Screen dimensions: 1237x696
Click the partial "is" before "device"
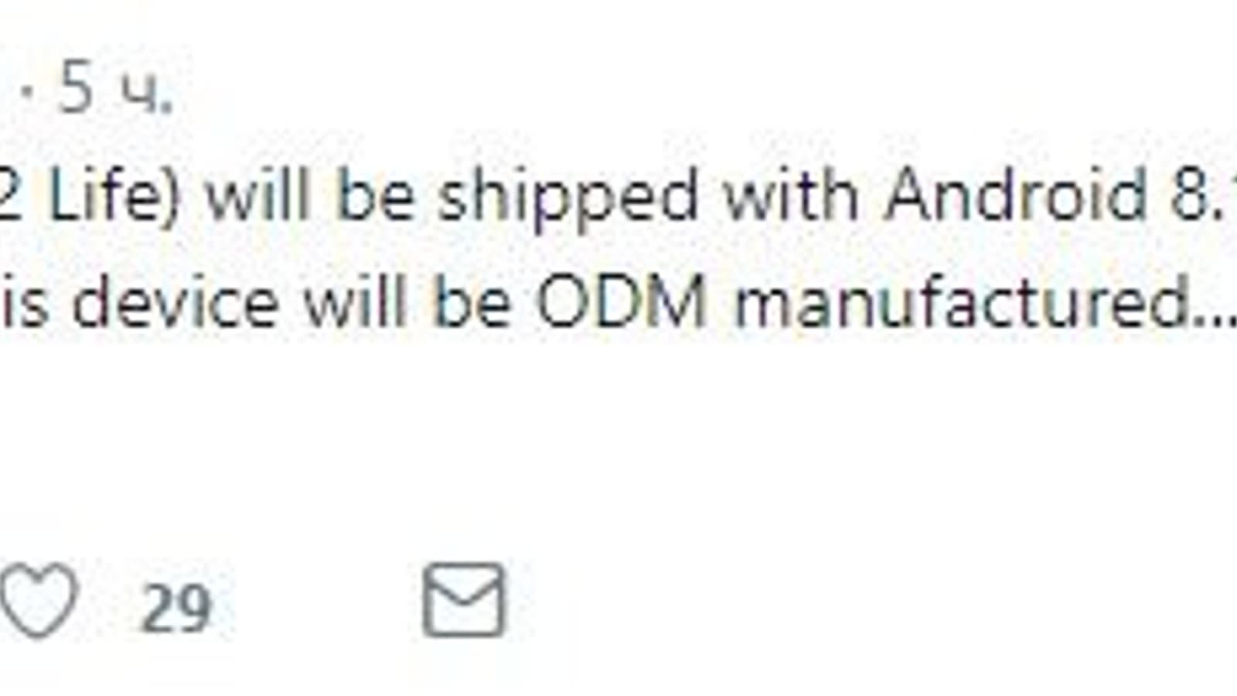tap(22, 302)
